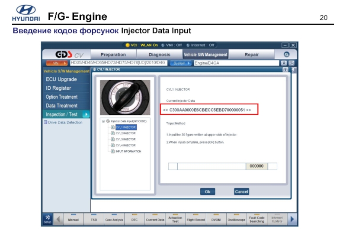The height and width of the screenshot is (240, 346).
Task: Open Fault Code Searching in toolbar
Action: coord(256,219)
